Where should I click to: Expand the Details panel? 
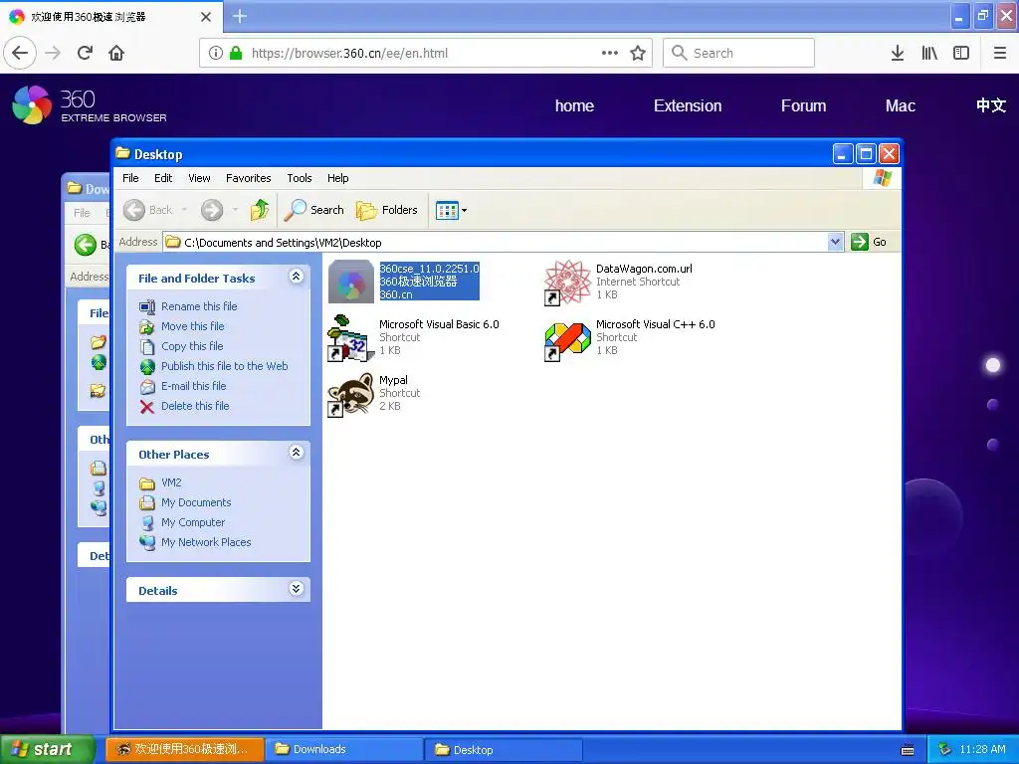(x=296, y=589)
